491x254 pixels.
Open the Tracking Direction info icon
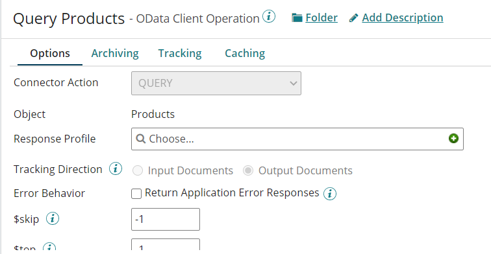tap(116, 169)
